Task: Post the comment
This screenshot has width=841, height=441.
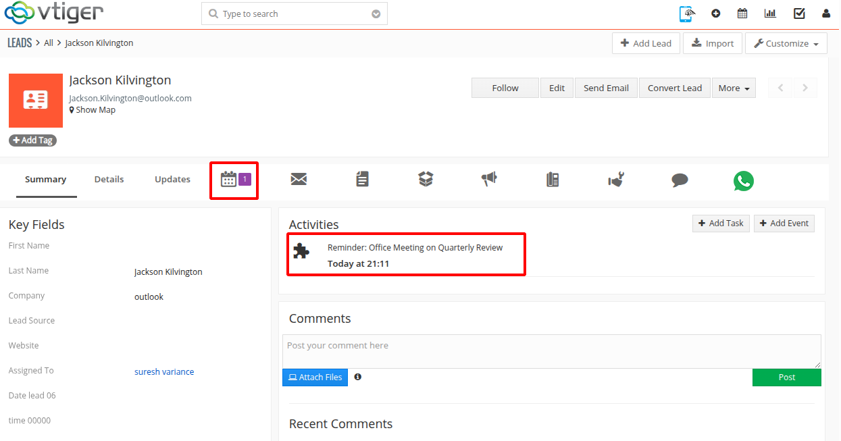Action: tap(787, 378)
